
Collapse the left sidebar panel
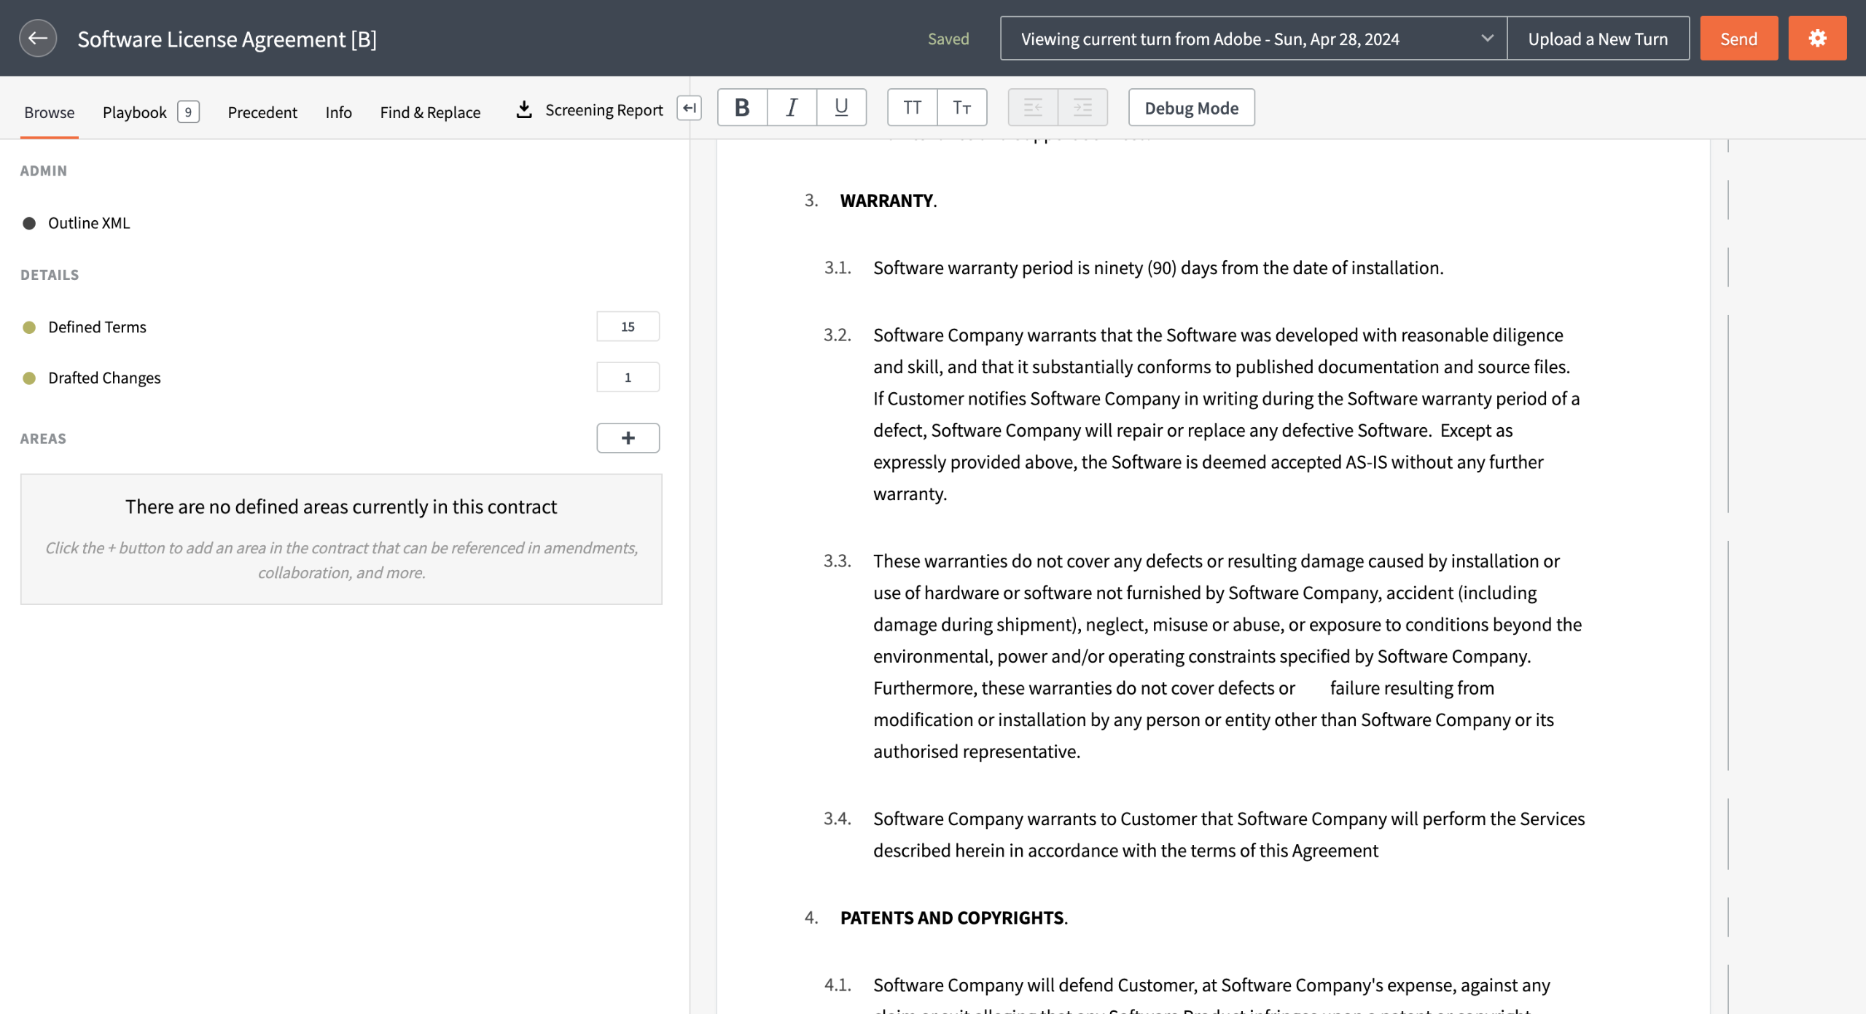689,108
